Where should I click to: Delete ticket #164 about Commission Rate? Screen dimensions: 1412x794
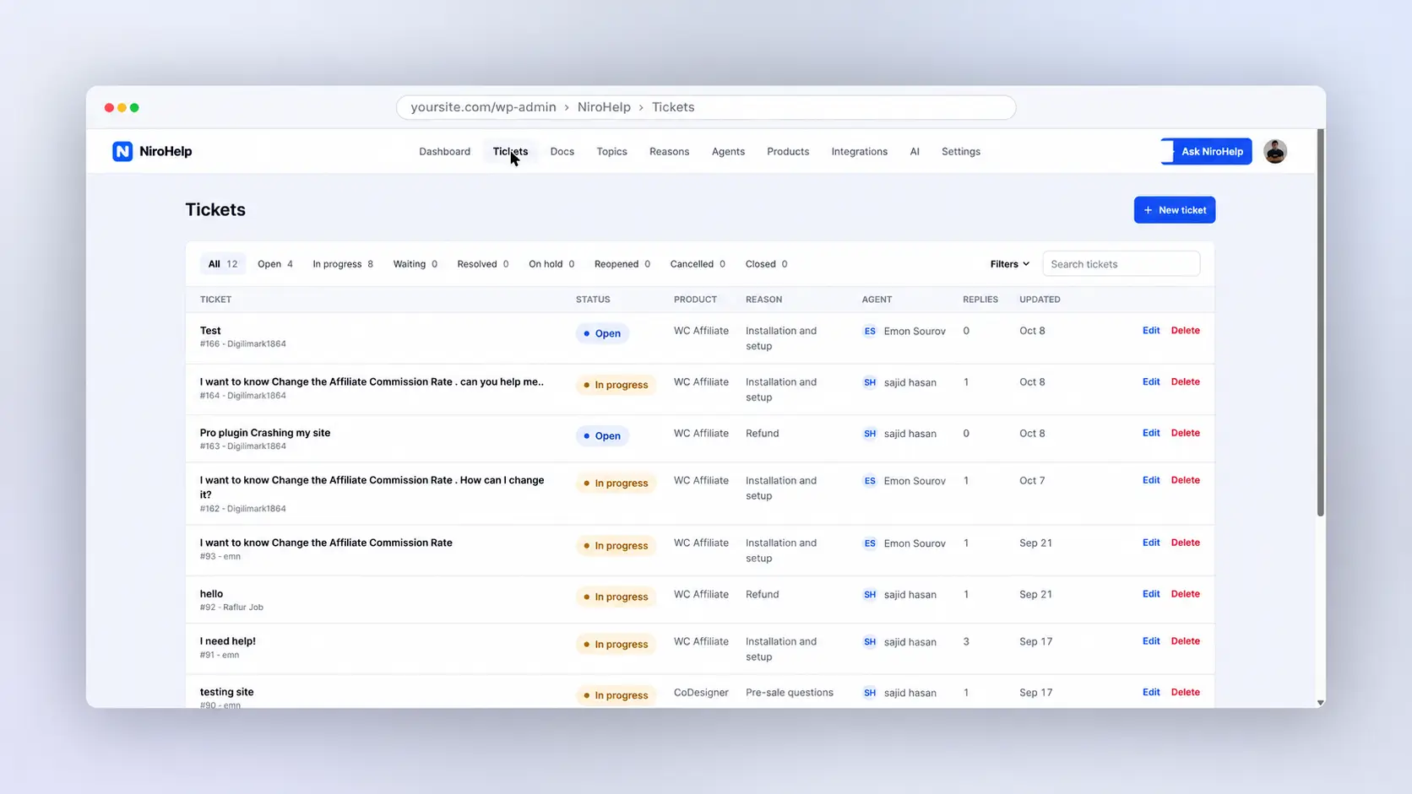point(1185,382)
